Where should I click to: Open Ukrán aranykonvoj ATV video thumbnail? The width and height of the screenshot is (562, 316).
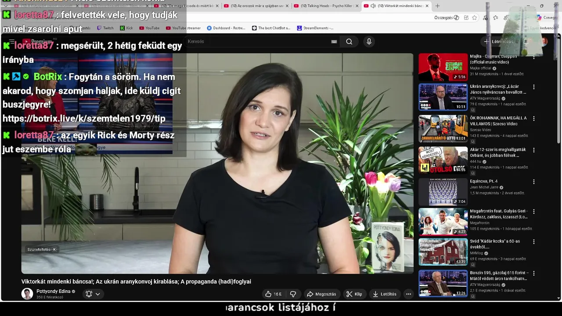[x=443, y=97]
